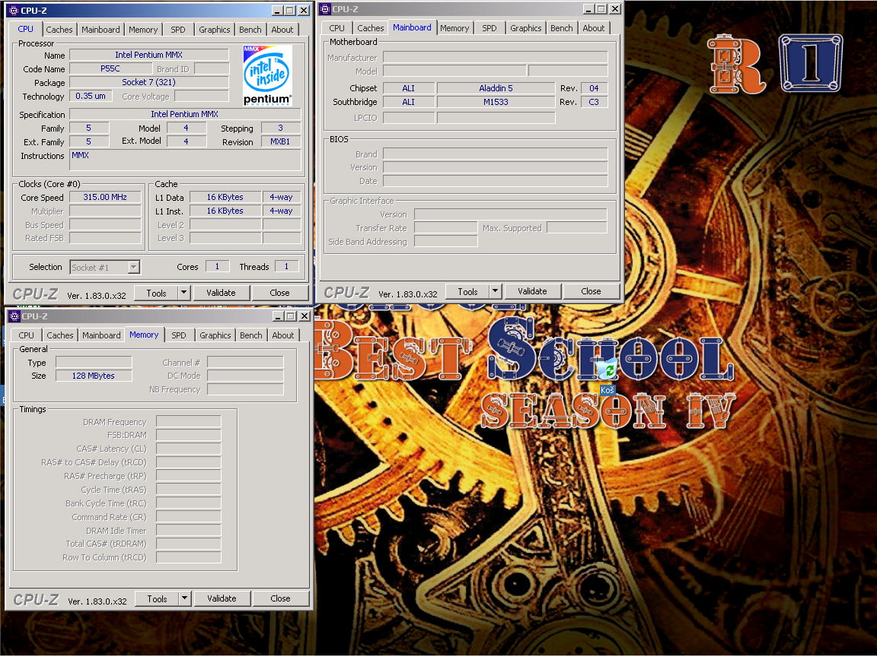877x657 pixels.
Task: Open SPD tab in the Mainboard window
Action: tap(490, 28)
